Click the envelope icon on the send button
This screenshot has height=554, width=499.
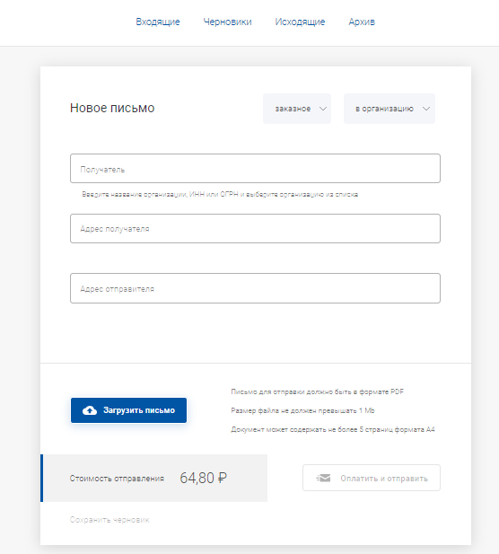[323, 478]
